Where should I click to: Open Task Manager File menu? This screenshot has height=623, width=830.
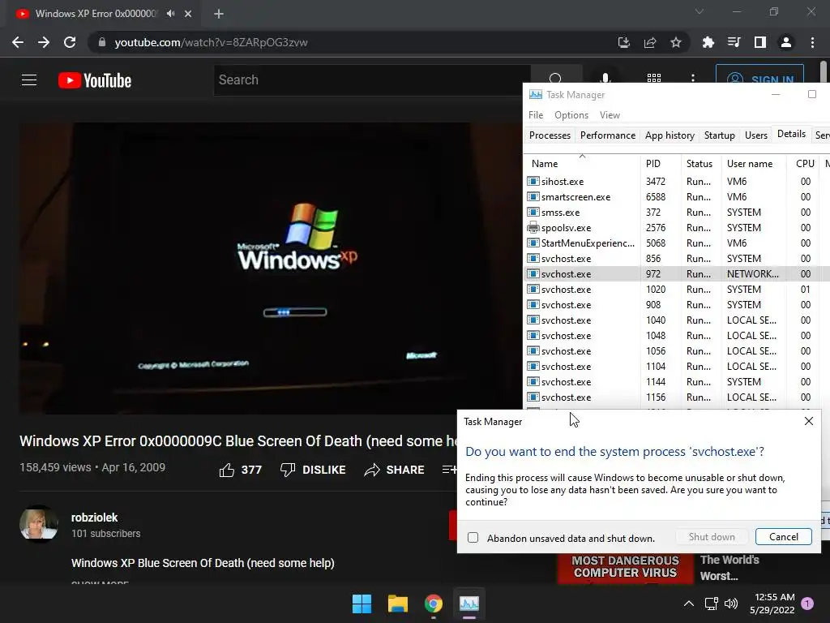click(x=536, y=115)
